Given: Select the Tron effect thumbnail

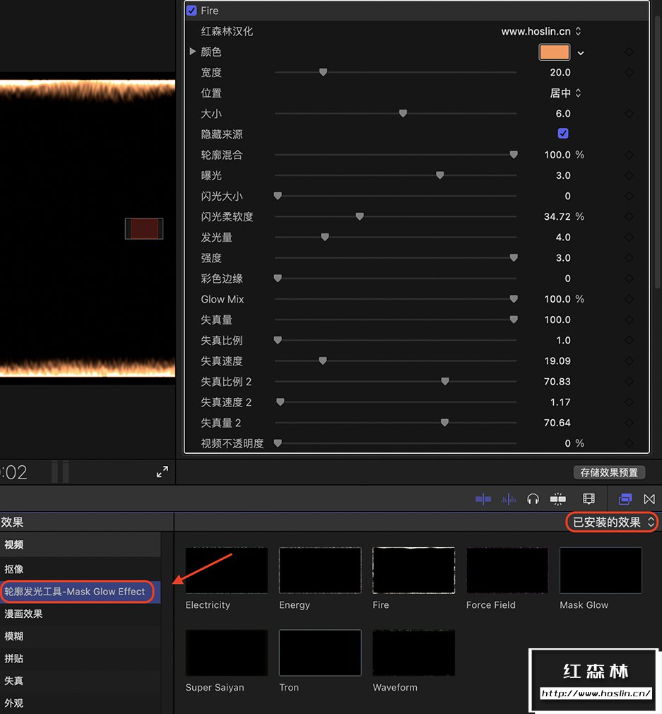Looking at the screenshot, I should coord(320,653).
